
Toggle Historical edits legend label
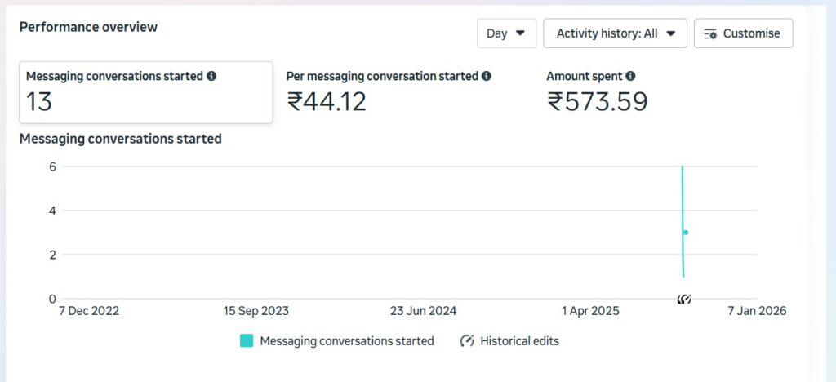click(519, 341)
